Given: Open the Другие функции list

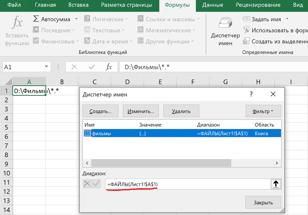Looking at the screenshot, I should click(166, 41).
